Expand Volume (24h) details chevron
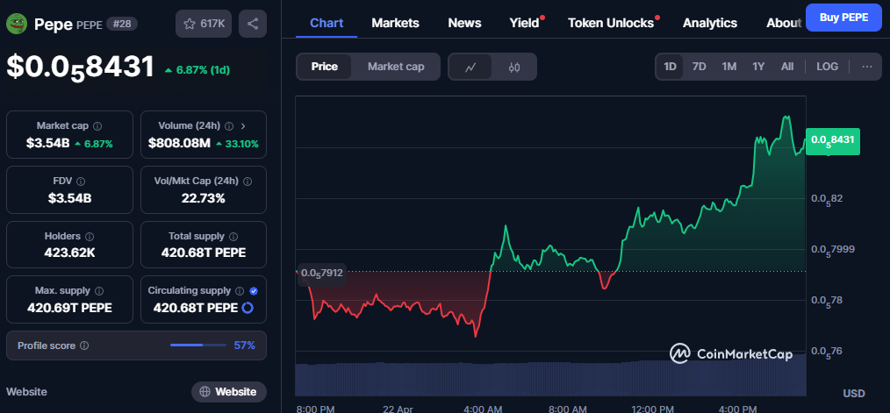 point(243,126)
